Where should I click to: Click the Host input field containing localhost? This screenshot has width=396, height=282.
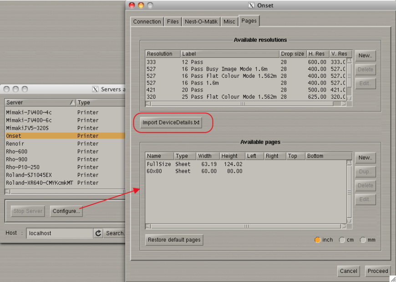click(x=59, y=233)
